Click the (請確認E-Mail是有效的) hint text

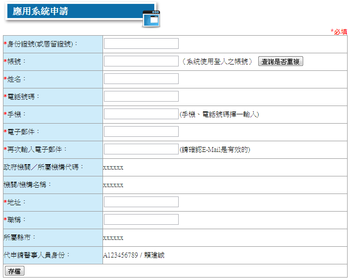pyautogui.click(x=215, y=150)
